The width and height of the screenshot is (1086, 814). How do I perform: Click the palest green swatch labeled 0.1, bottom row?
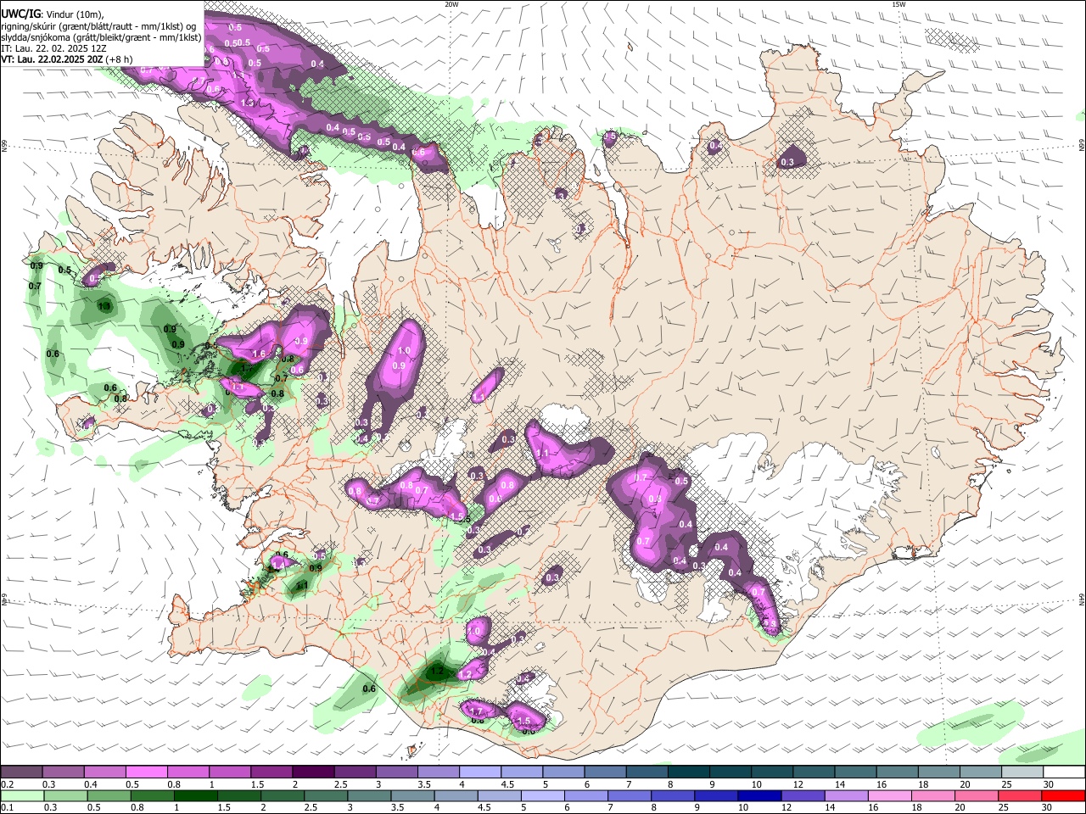pyautogui.click(x=21, y=795)
